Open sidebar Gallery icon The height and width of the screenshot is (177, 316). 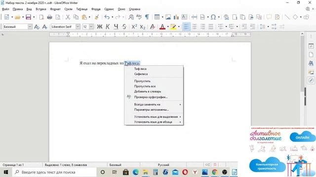point(311,72)
